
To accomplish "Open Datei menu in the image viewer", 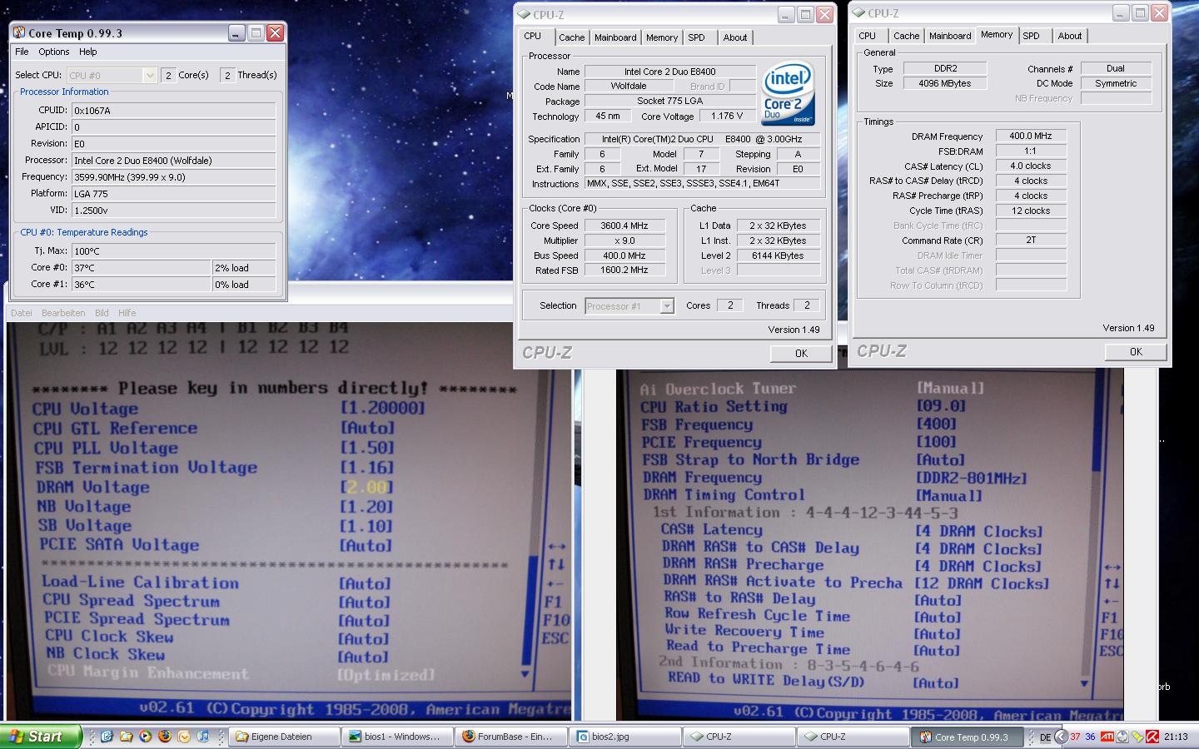I will pos(22,313).
